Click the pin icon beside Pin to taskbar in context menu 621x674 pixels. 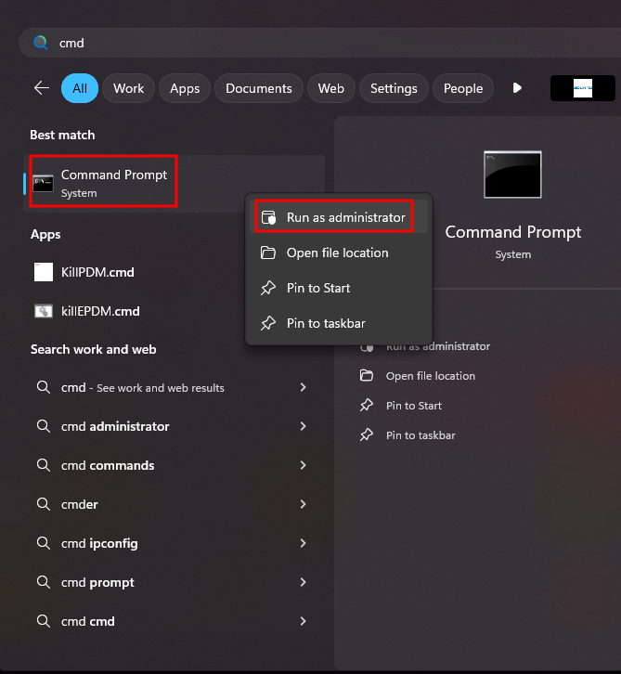coord(268,323)
